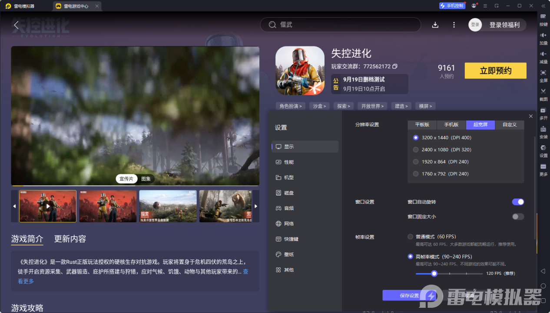The width and height of the screenshot is (550, 313).
Task: Copy the player group number 772562172
Action: pyautogui.click(x=395, y=66)
